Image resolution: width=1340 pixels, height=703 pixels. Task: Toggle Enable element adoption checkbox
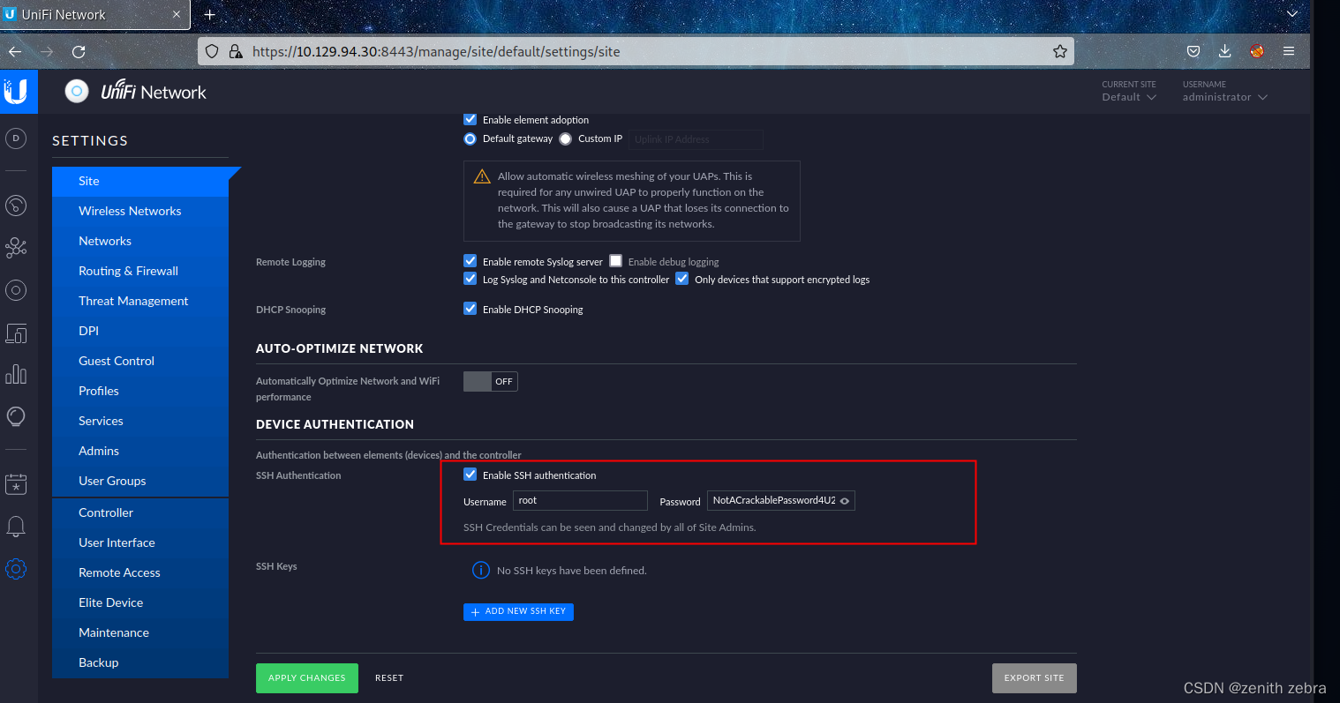(471, 119)
